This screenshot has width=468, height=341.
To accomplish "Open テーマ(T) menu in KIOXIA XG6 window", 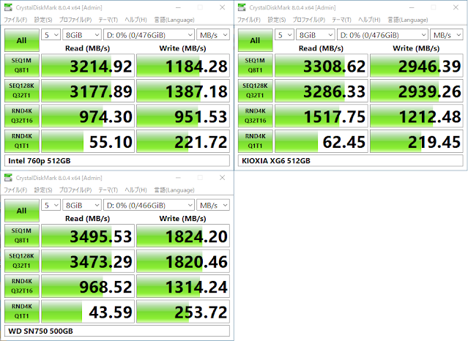I will (341, 20).
